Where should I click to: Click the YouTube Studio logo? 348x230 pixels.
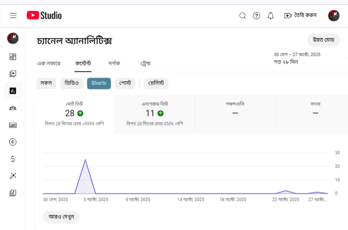[44, 16]
